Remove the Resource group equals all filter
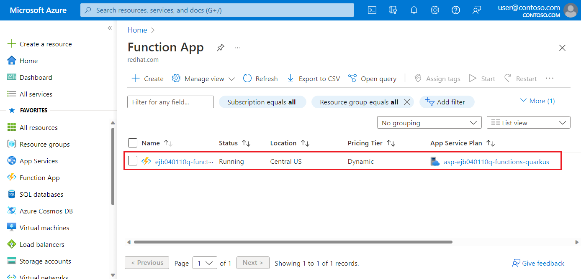The image size is (581, 279). pyautogui.click(x=407, y=101)
